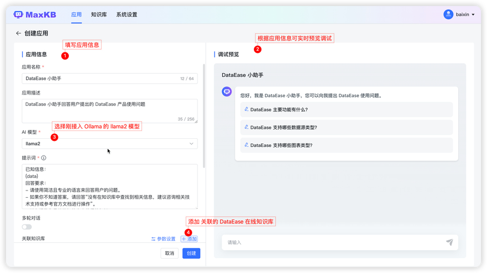
Task: Click the MaxKB logo
Action: tap(35, 15)
